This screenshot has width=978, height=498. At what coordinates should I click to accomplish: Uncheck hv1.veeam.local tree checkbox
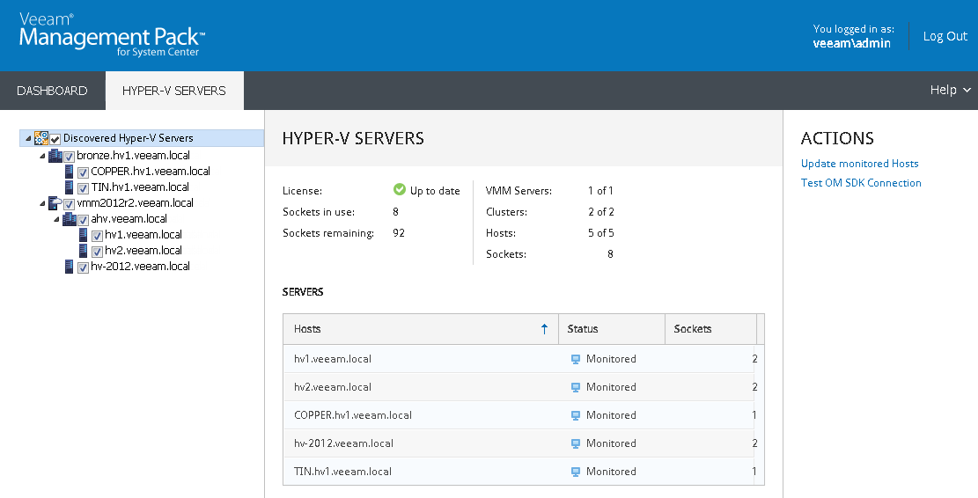[x=98, y=236]
